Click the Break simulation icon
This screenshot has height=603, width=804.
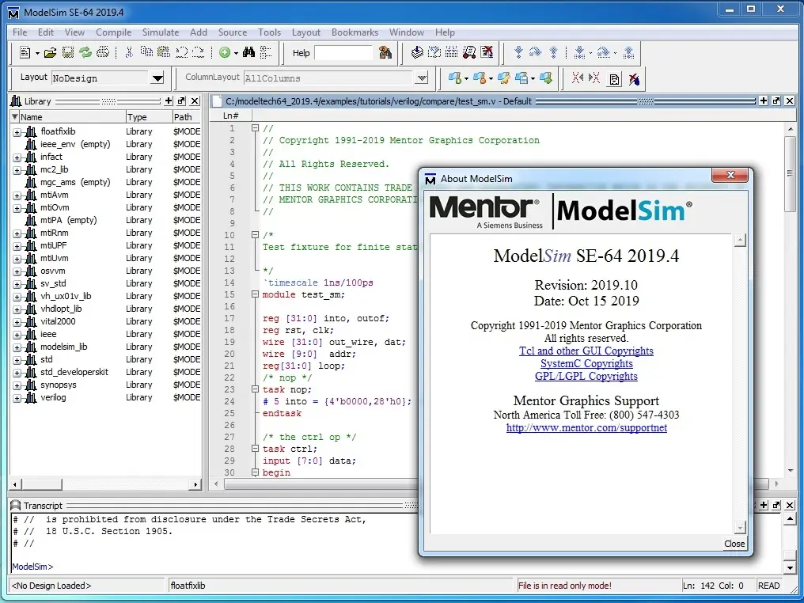[x=486, y=52]
